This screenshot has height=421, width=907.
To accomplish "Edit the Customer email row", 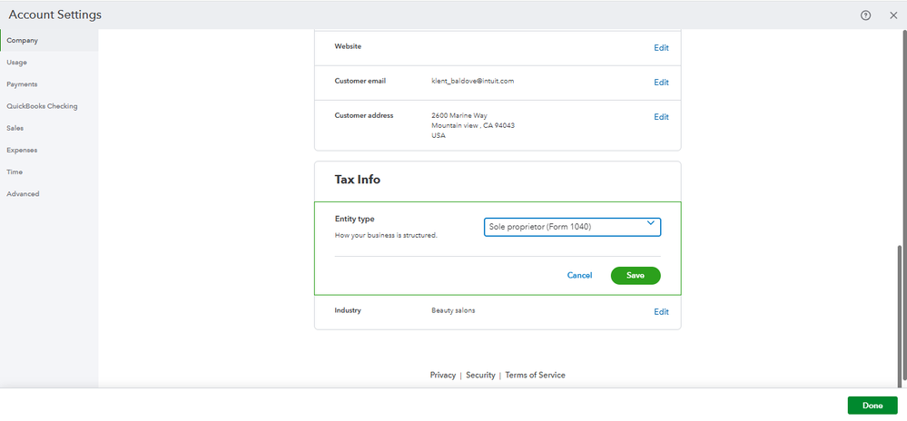I will pos(661,82).
